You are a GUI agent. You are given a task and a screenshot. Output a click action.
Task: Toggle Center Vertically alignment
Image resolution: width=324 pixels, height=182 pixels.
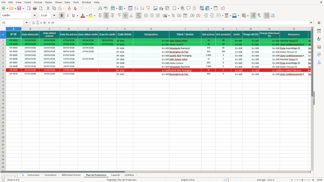point(125,16)
